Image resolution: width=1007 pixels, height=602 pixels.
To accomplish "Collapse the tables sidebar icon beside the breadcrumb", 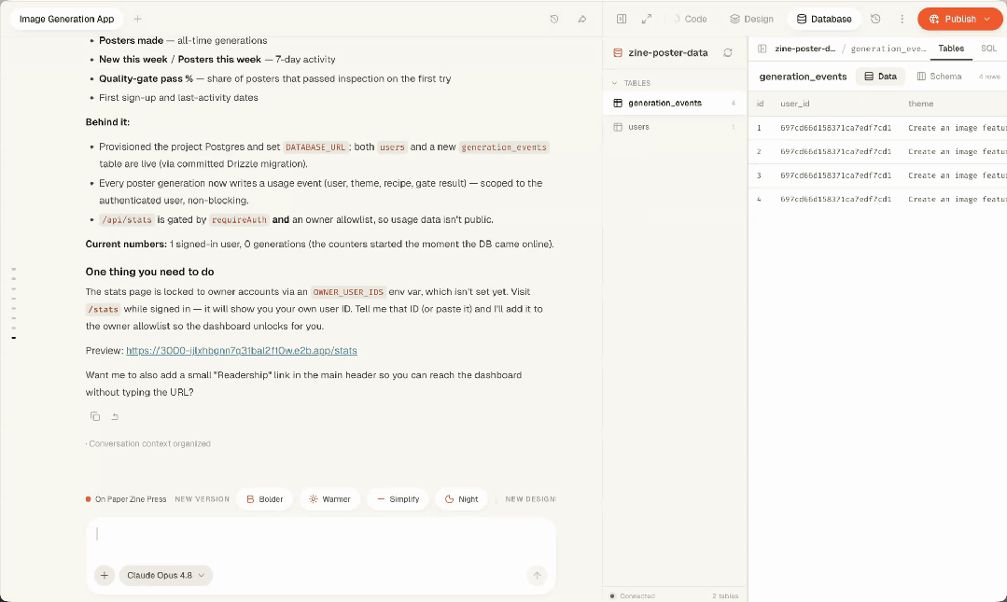I will (x=762, y=49).
